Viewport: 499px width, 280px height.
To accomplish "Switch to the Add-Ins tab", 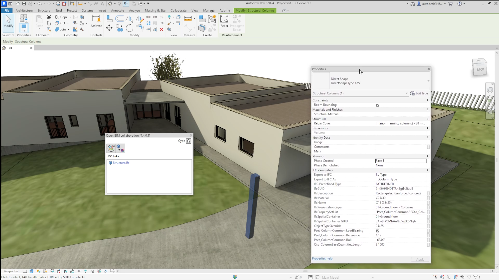I will point(225,11).
